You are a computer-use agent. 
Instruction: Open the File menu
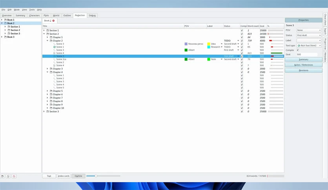tap(4, 10)
